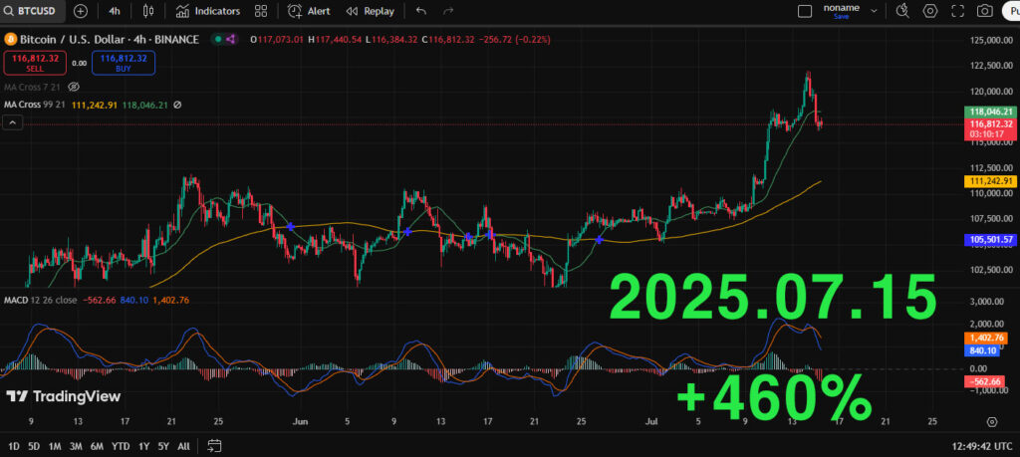Click the green market status dot

tap(217, 40)
